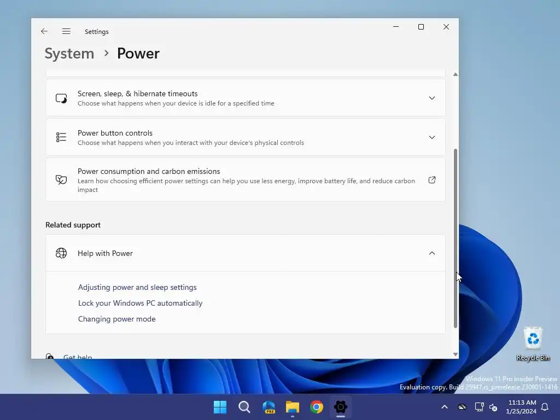Screen dimensions: 560x420
Task: Open the Changing power mode link
Action: [x=117, y=319]
